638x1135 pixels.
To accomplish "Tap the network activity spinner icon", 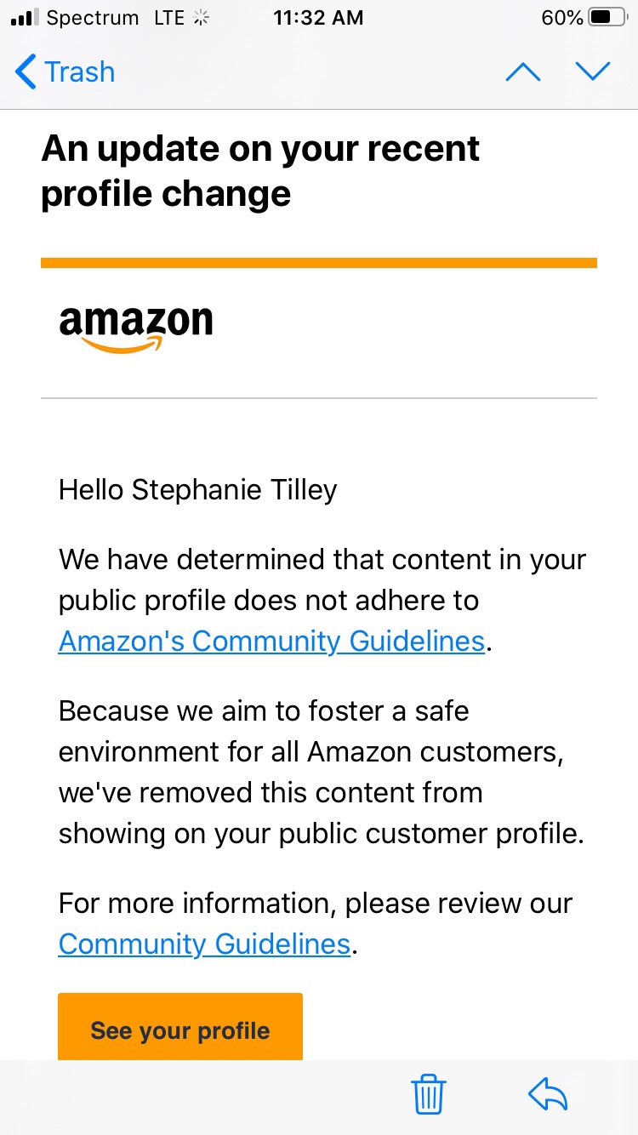I will pyautogui.click(x=202, y=18).
